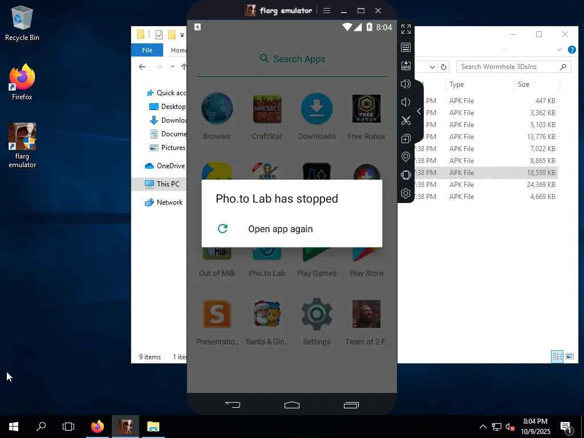Click the Back arrow in File Explorer
This screenshot has width=584, height=438.
tap(142, 67)
